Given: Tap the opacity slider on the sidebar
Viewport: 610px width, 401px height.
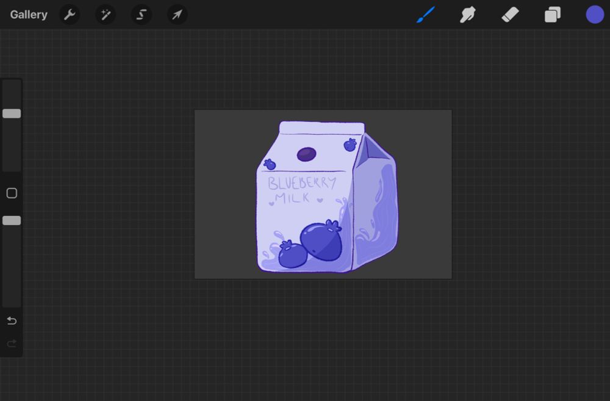Looking at the screenshot, I should pyautogui.click(x=11, y=220).
